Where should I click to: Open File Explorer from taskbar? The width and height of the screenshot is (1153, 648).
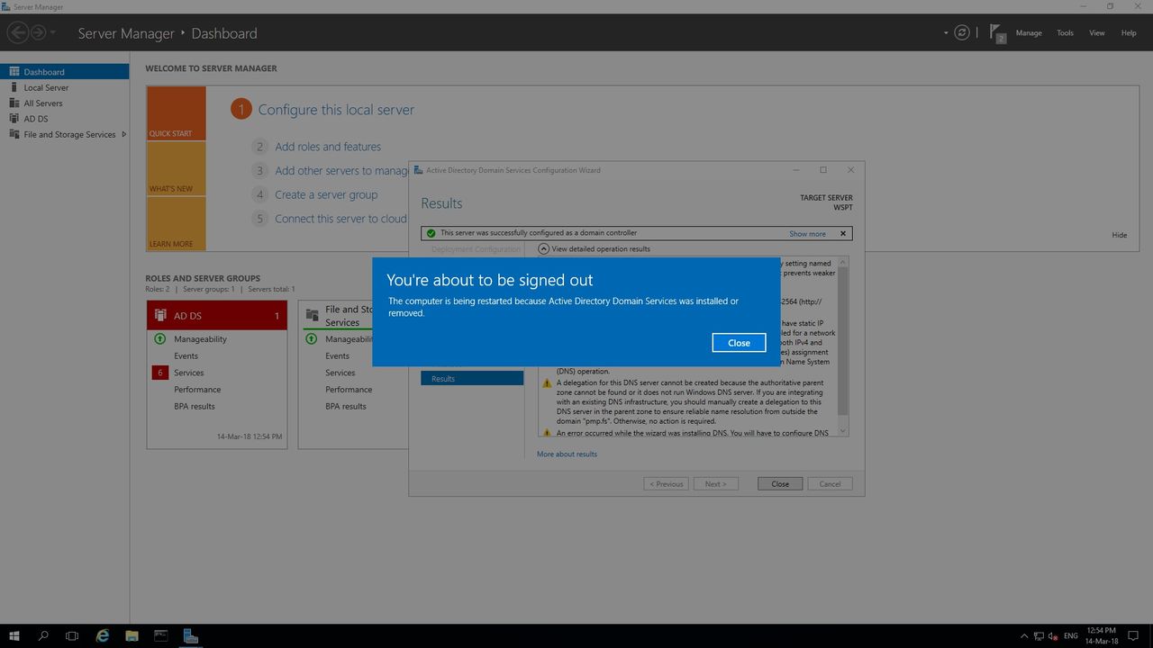(132, 636)
